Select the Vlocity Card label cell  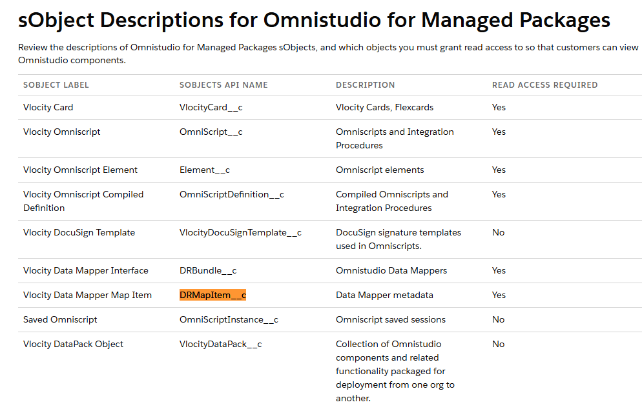point(48,107)
